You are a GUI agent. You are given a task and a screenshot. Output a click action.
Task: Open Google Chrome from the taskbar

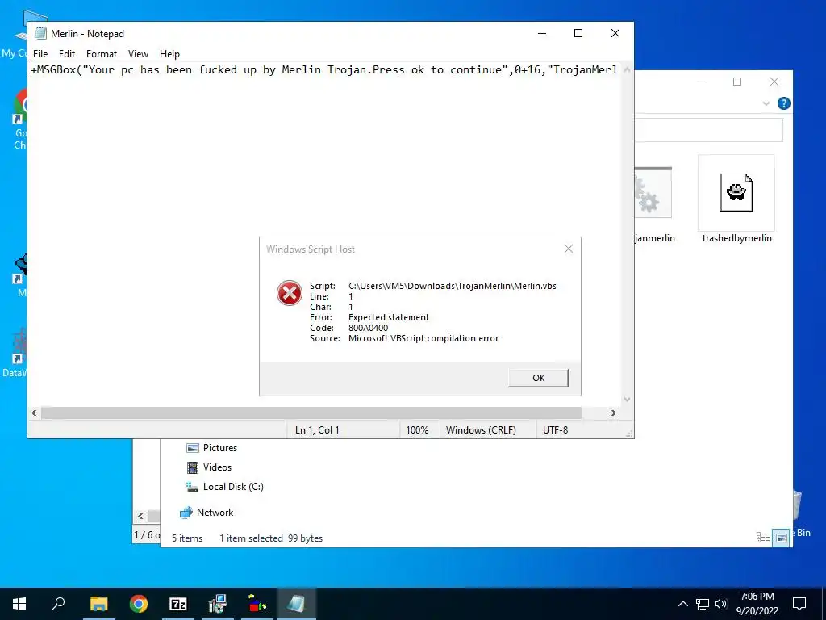(x=139, y=604)
